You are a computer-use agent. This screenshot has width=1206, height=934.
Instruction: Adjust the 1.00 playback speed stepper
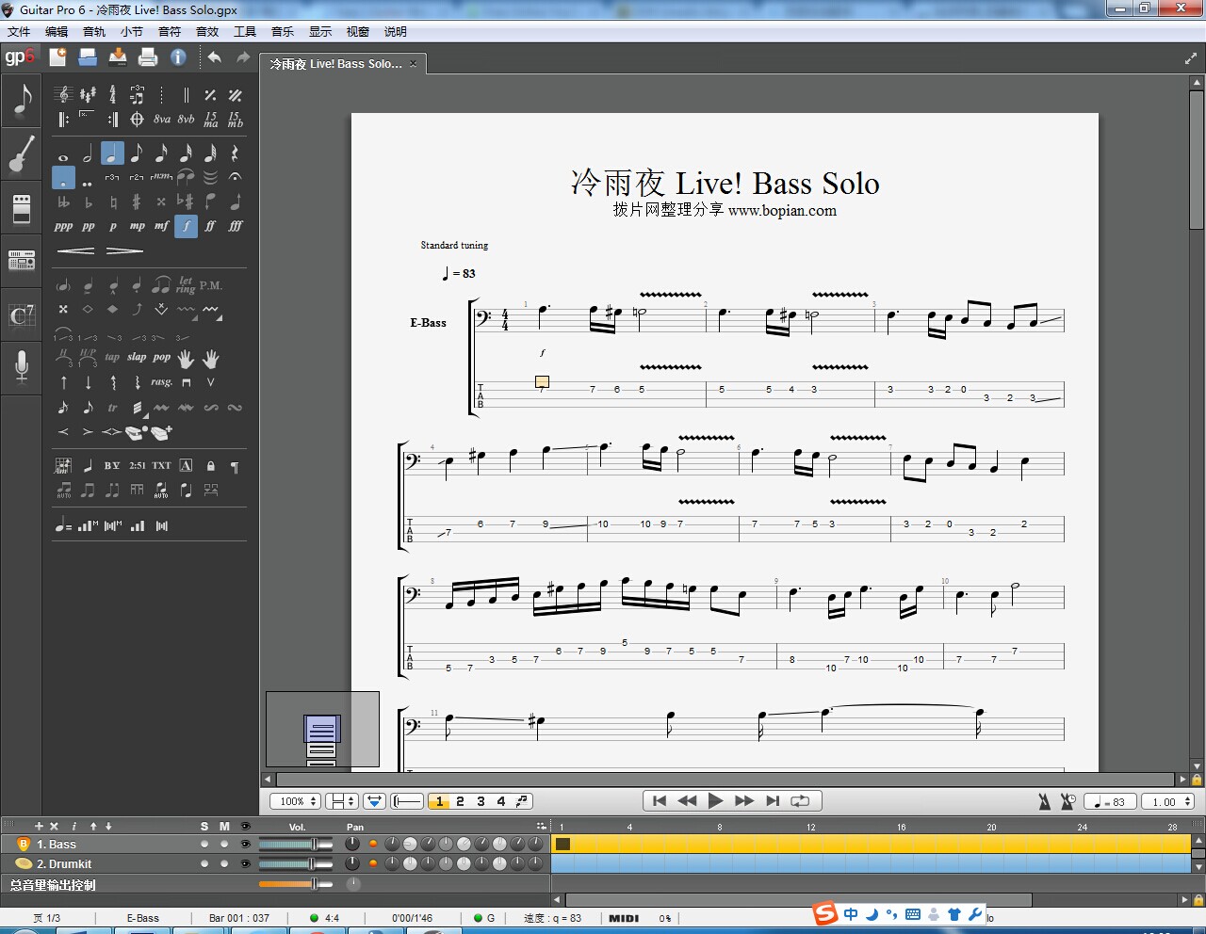1168,801
